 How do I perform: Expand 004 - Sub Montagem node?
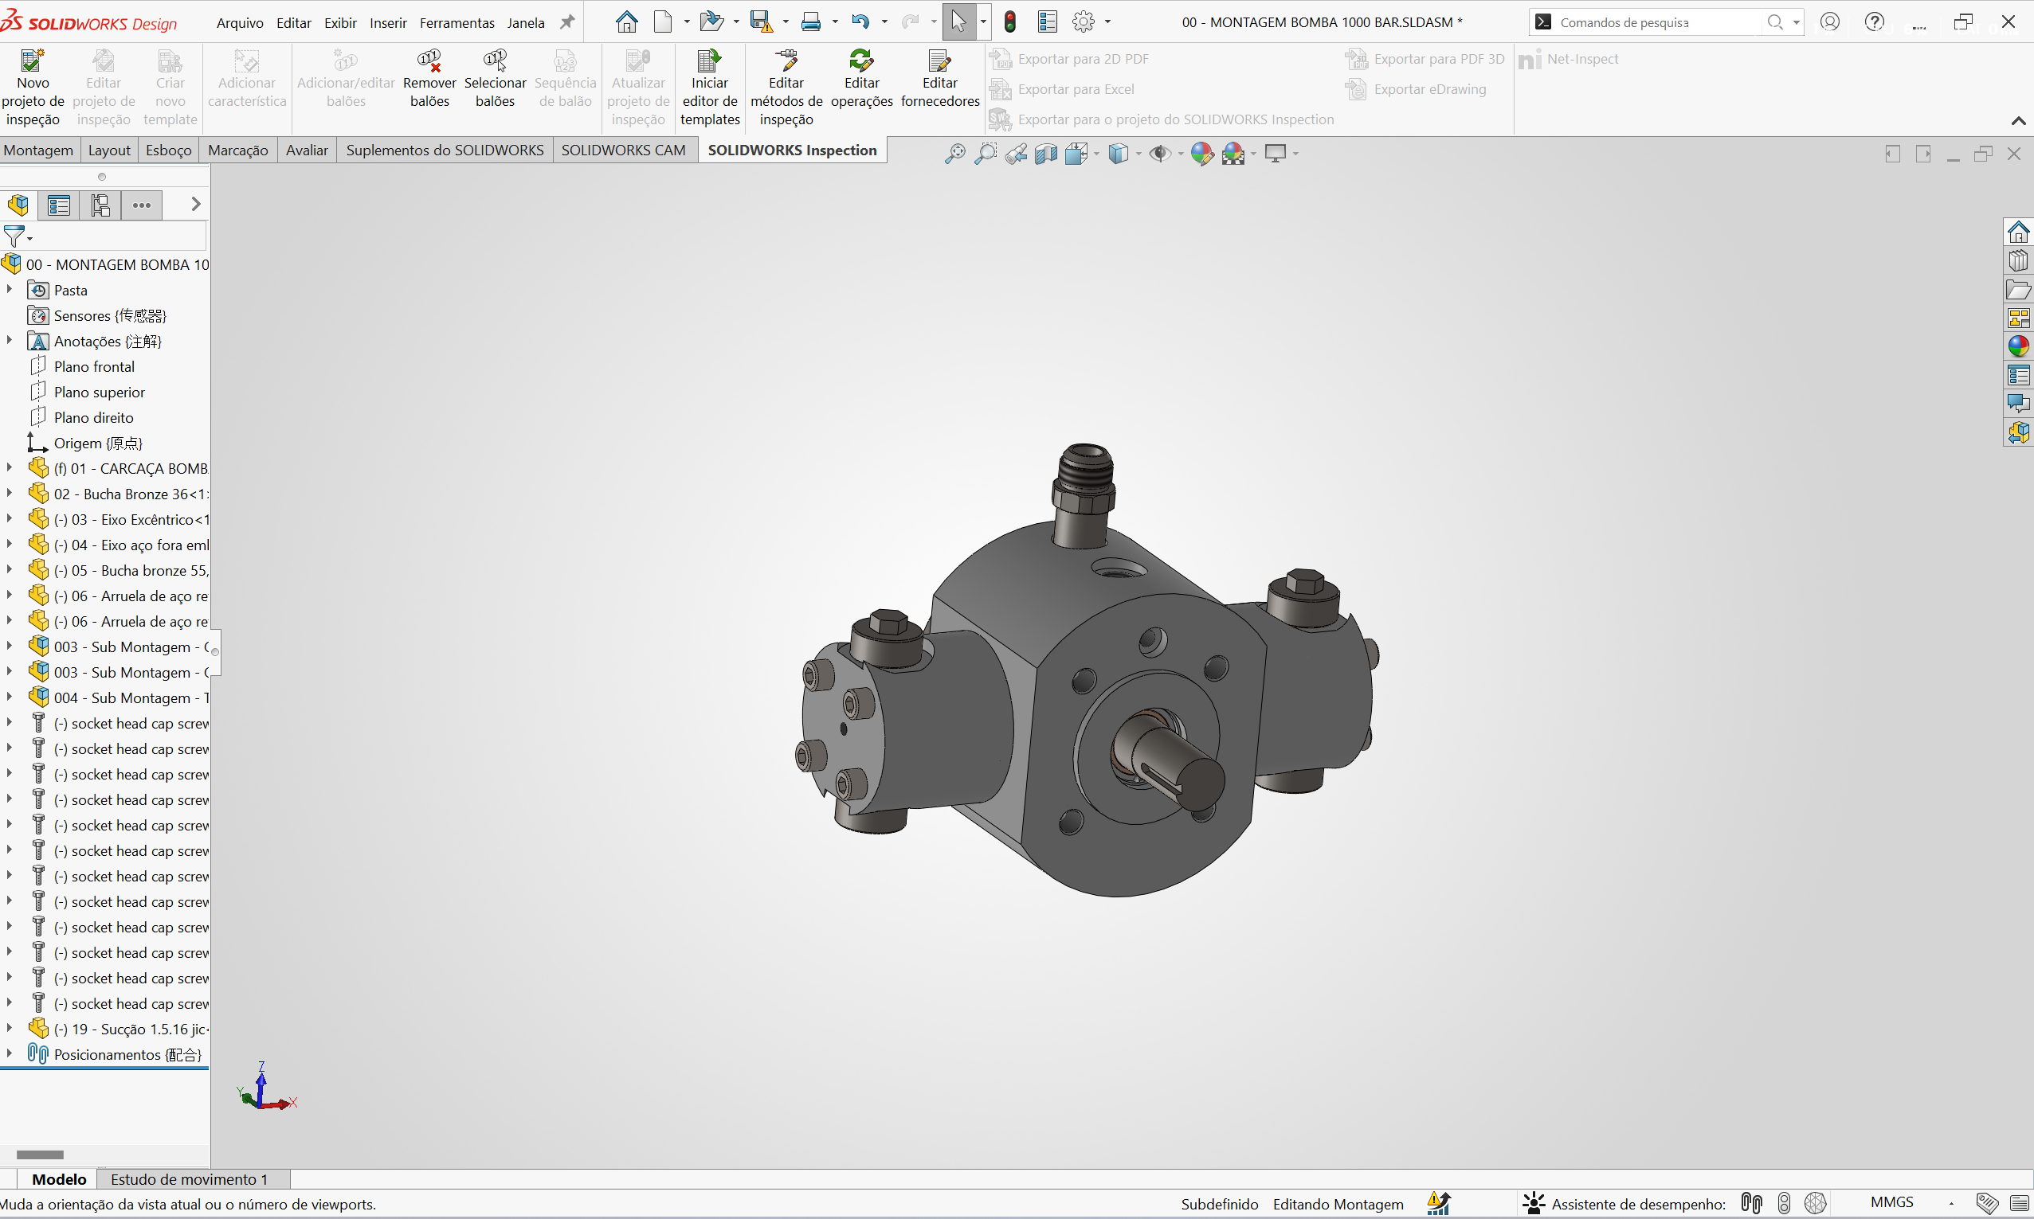tap(9, 697)
